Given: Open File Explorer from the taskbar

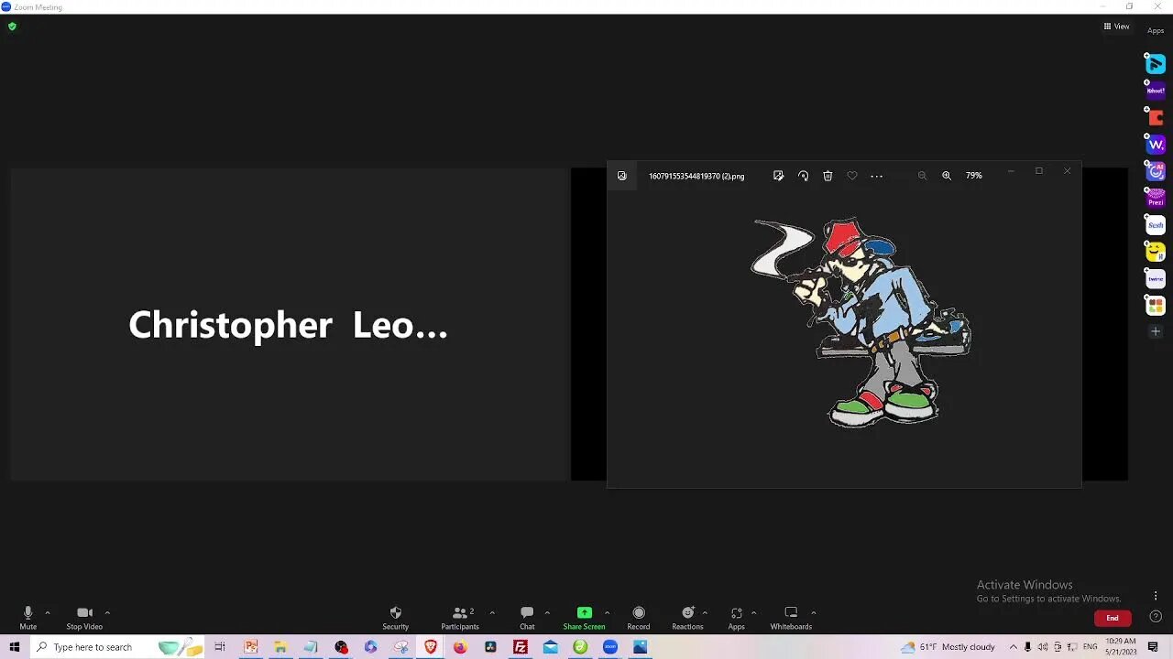Looking at the screenshot, I should pyautogui.click(x=280, y=647).
